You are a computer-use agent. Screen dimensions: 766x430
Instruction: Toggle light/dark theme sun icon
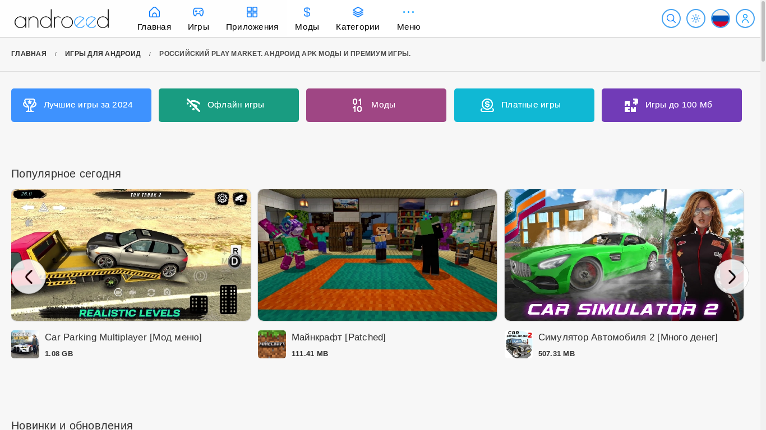point(696,18)
